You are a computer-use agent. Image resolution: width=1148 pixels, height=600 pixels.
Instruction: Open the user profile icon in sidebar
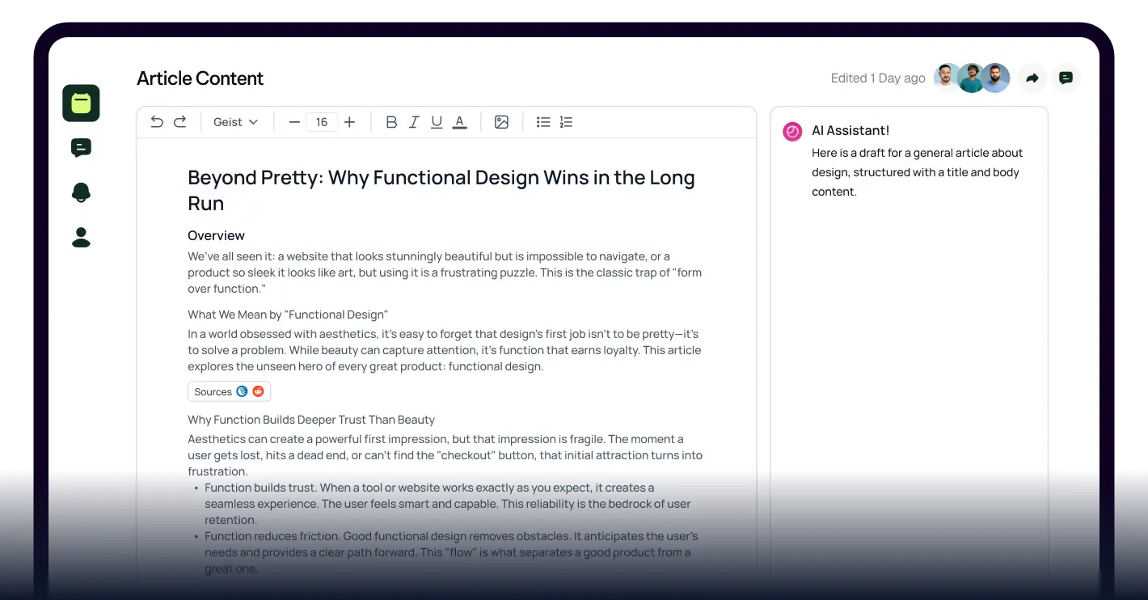click(80, 237)
